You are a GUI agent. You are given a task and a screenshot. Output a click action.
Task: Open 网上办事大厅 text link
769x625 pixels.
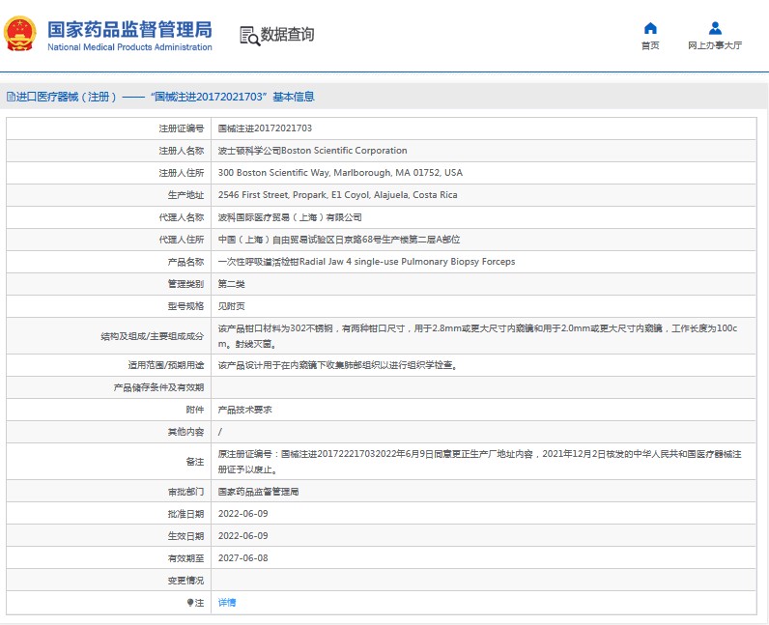pyautogui.click(x=715, y=45)
